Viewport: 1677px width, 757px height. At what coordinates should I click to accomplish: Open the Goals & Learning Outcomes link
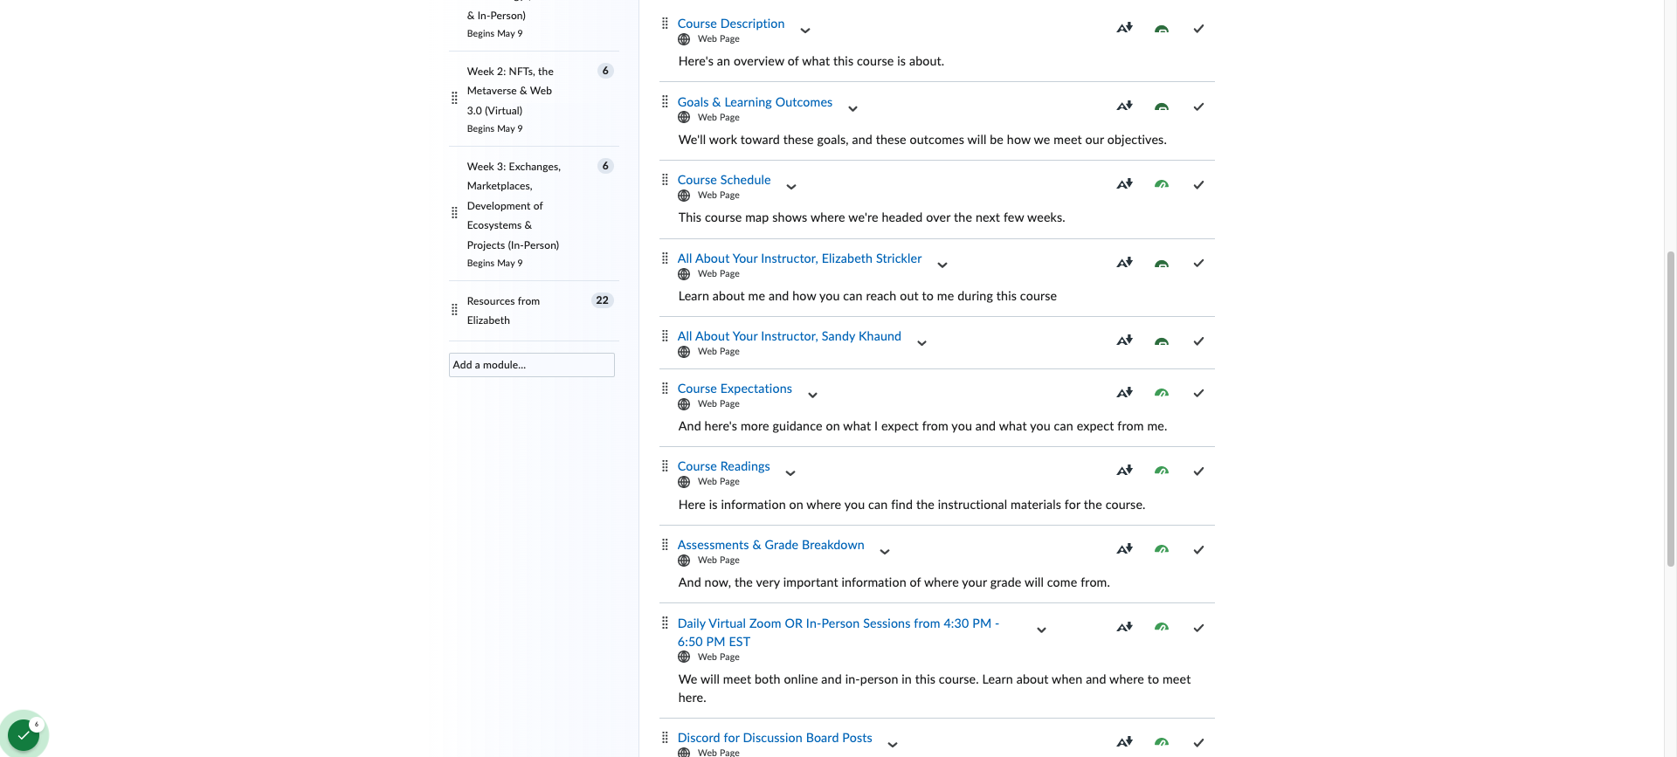pyautogui.click(x=755, y=102)
